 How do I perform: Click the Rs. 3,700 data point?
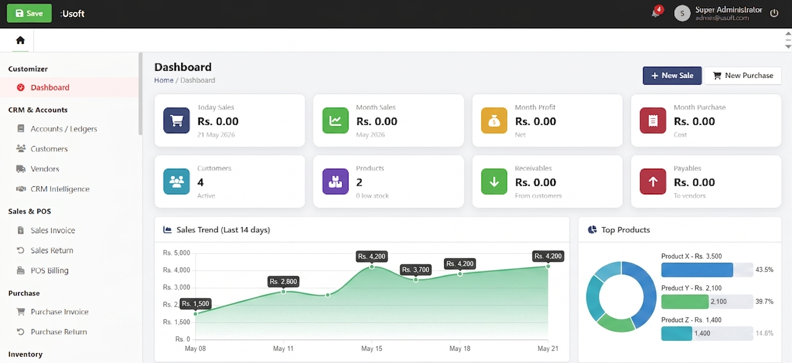(x=416, y=279)
